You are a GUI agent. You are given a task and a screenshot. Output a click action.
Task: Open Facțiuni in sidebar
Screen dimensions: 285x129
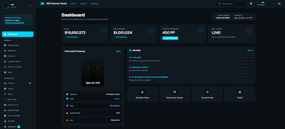point(18,83)
